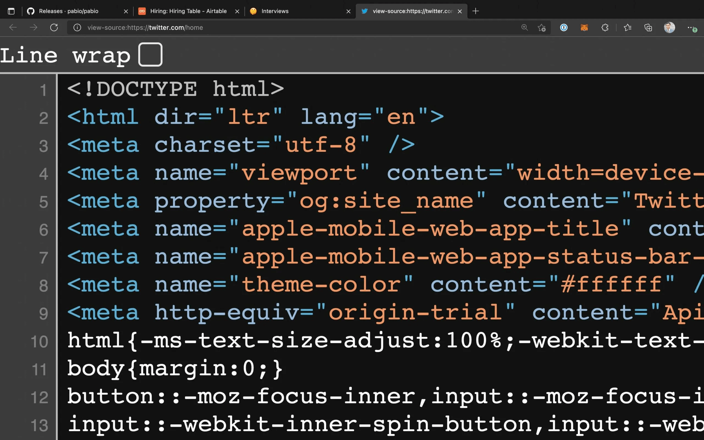This screenshot has height=440, width=704.
Task: Click the site information icon
Action: (77, 28)
